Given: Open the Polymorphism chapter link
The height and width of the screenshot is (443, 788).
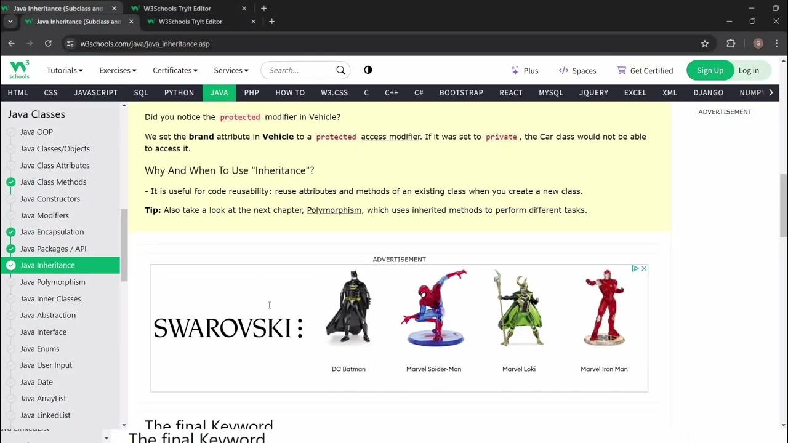Looking at the screenshot, I should tap(334, 210).
